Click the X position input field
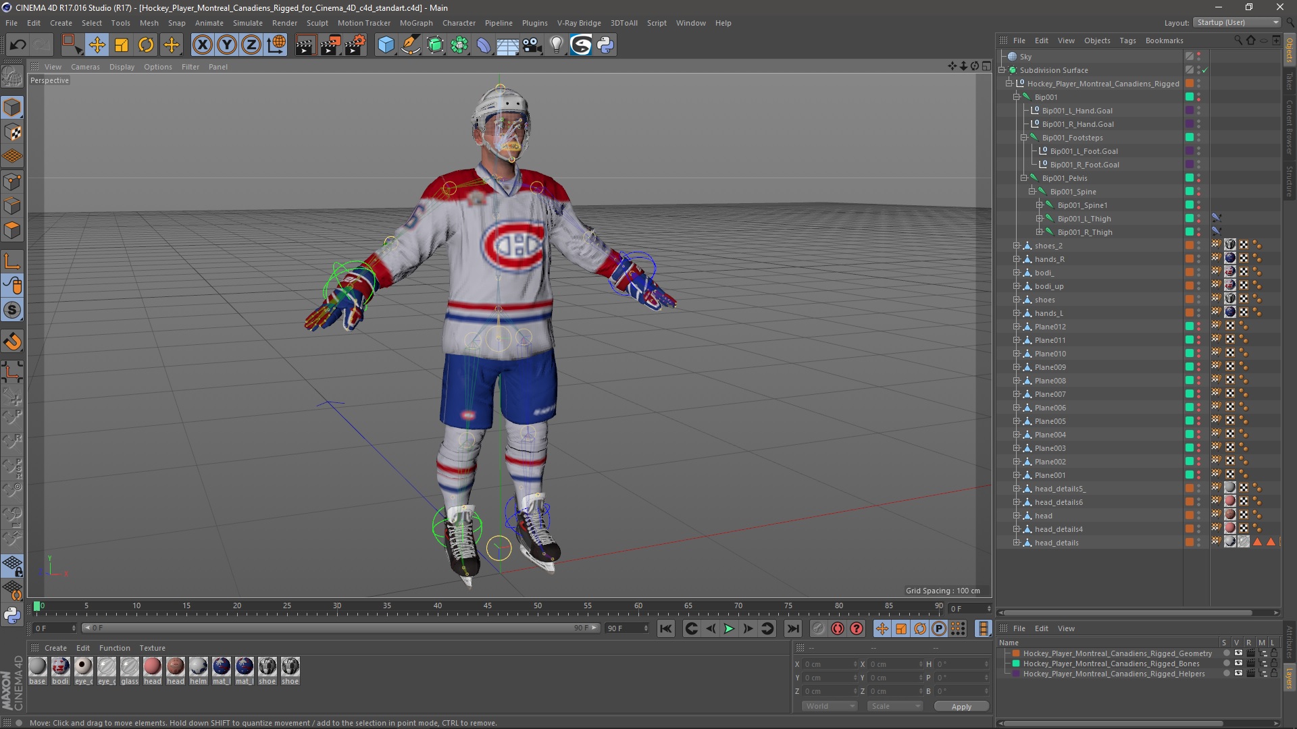This screenshot has height=729, width=1297. point(830,664)
